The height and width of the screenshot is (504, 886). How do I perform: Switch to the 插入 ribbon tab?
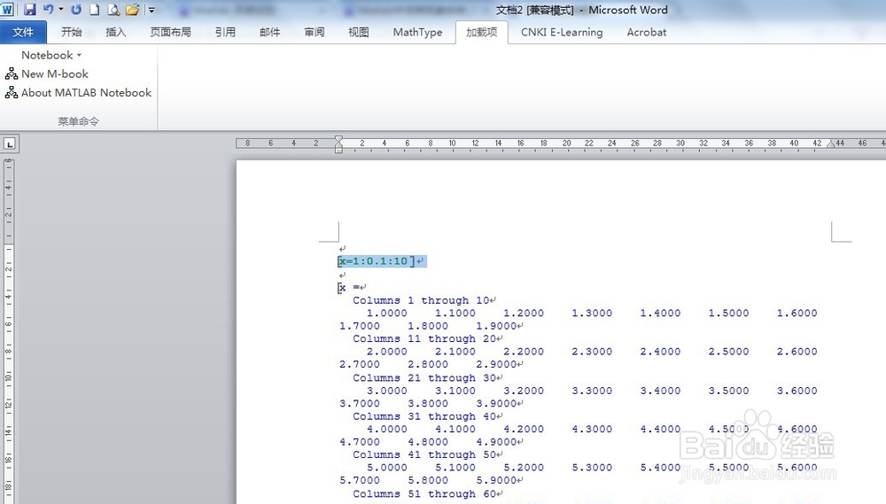tap(116, 32)
